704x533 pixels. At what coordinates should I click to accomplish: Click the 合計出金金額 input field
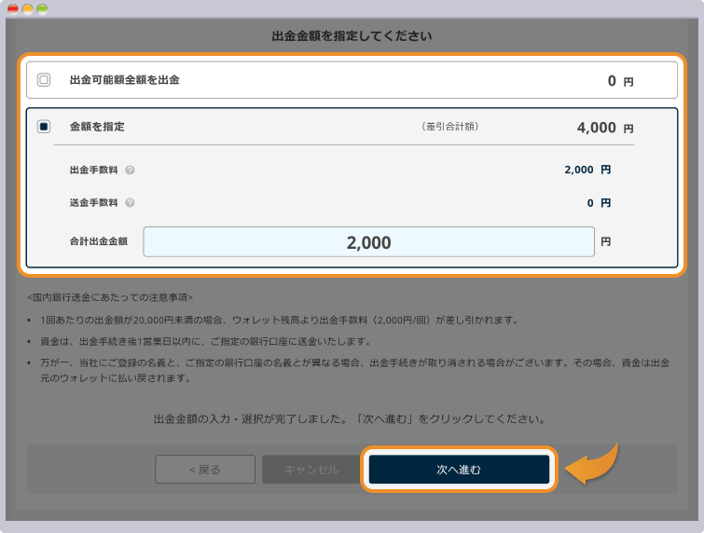tap(368, 242)
